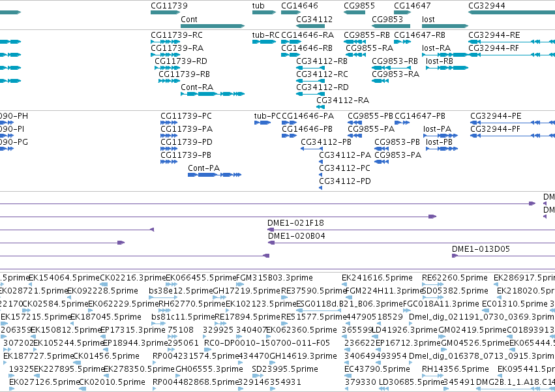Select the tub gene arrow

point(264,12)
